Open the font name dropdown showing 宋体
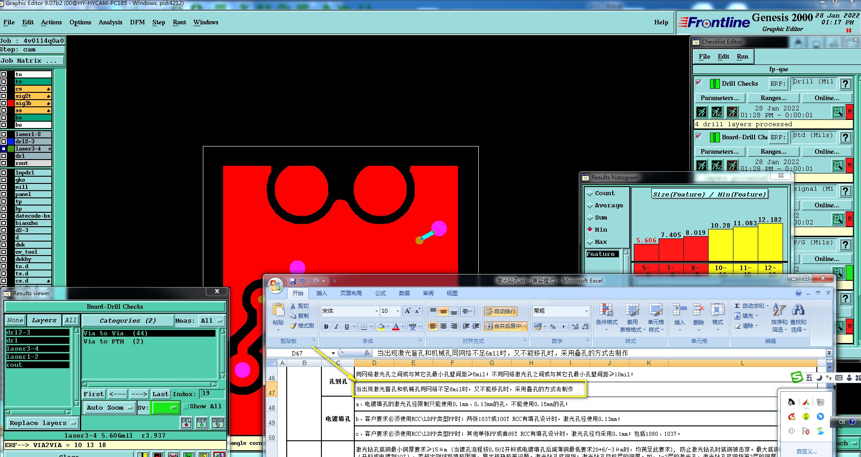This screenshot has width=861, height=457. pos(376,311)
